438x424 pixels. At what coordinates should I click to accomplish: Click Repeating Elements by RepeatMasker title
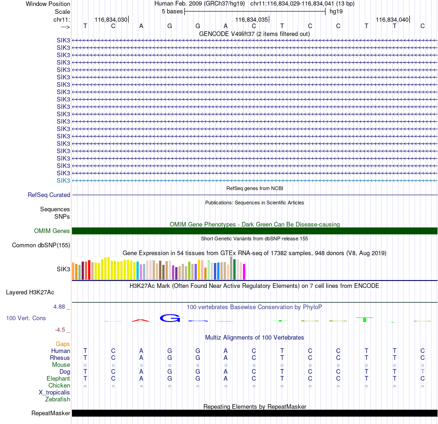click(255, 406)
